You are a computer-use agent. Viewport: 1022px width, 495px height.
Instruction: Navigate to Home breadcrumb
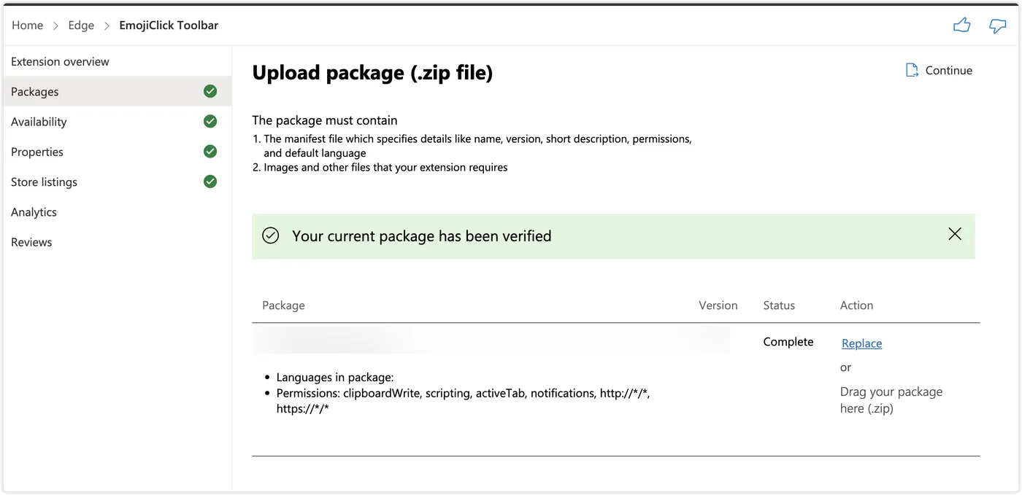coord(27,25)
